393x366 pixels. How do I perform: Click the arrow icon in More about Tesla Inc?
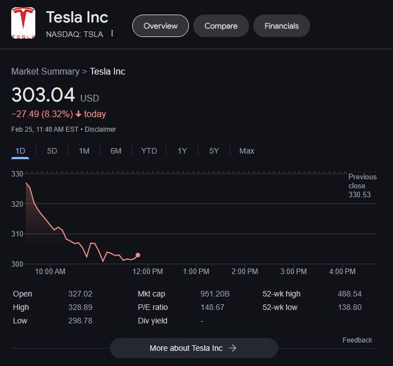[232, 348]
